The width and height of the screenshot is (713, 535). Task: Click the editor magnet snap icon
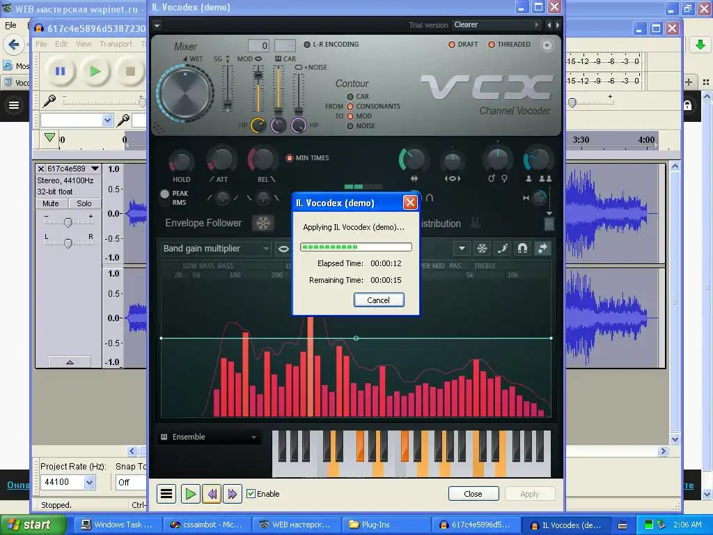coord(522,249)
